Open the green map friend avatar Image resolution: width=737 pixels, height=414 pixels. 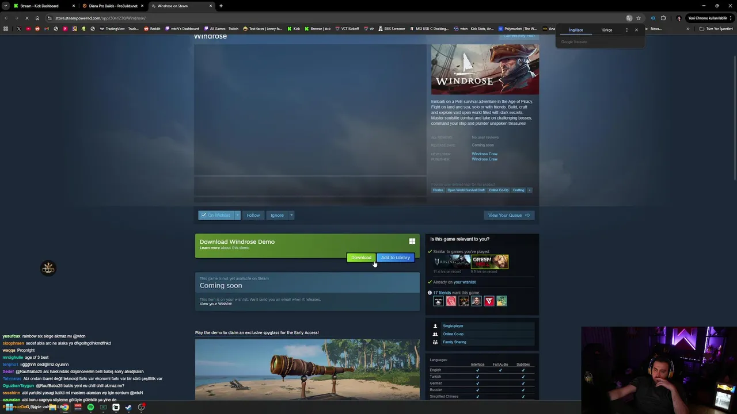pyautogui.click(x=502, y=301)
